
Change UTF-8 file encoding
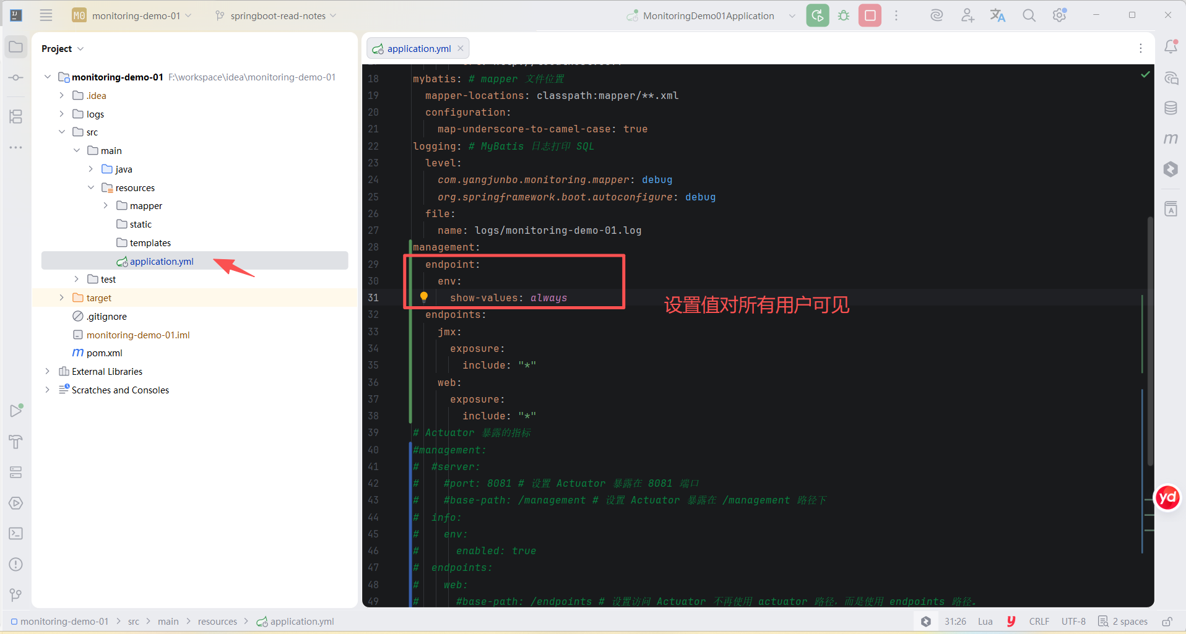point(1073,622)
